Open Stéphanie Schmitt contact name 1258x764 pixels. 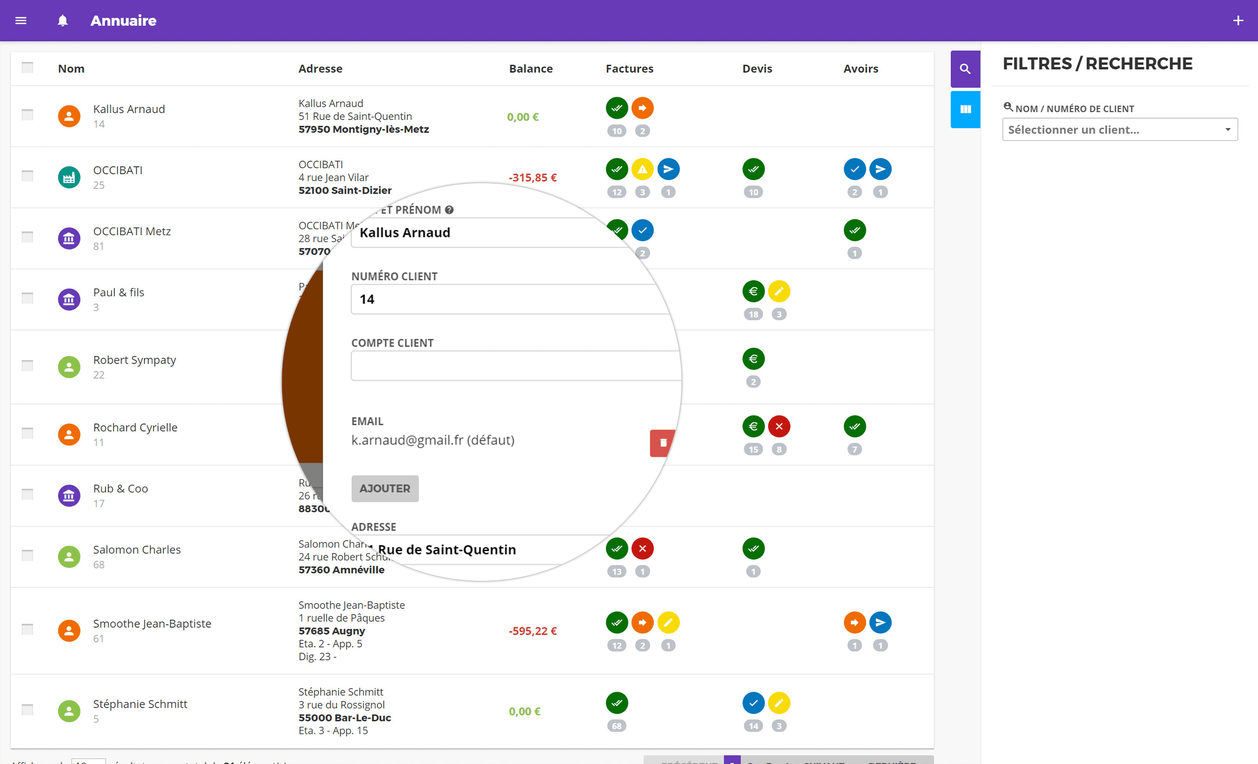coord(140,704)
